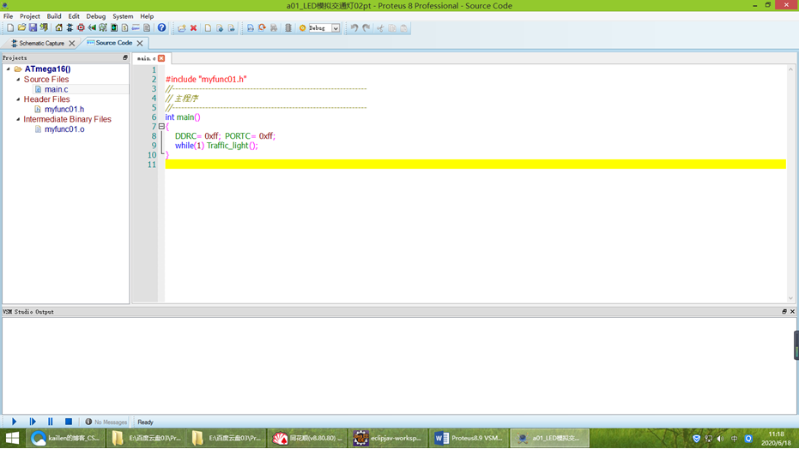799x449 pixels.
Task: Click the No Messages status indicator
Action: tap(106, 422)
